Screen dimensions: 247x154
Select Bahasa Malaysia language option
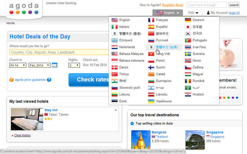132,54
